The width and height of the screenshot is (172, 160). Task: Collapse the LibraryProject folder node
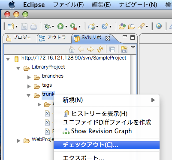click(18, 68)
